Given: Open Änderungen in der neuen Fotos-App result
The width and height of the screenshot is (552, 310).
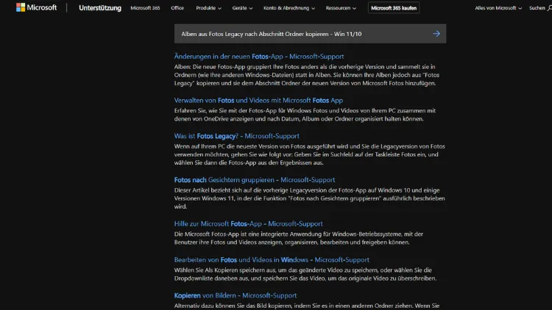Looking at the screenshot, I should point(259,57).
